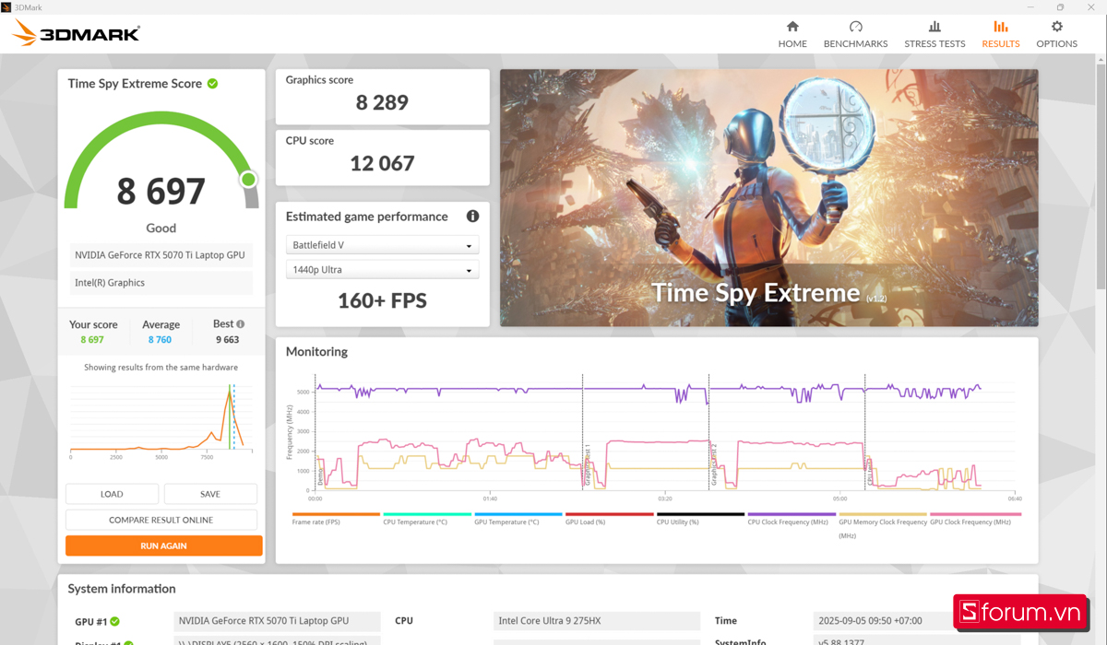
Task: Click the options gear icon
Action: point(1057,27)
